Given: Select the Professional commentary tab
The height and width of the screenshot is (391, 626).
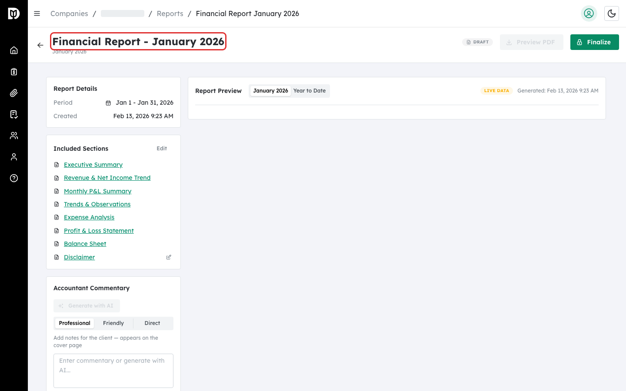Looking at the screenshot, I should [x=74, y=323].
